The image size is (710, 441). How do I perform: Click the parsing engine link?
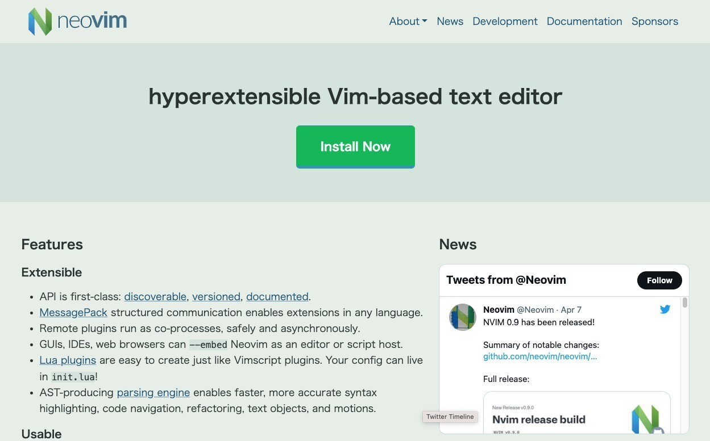[153, 392]
